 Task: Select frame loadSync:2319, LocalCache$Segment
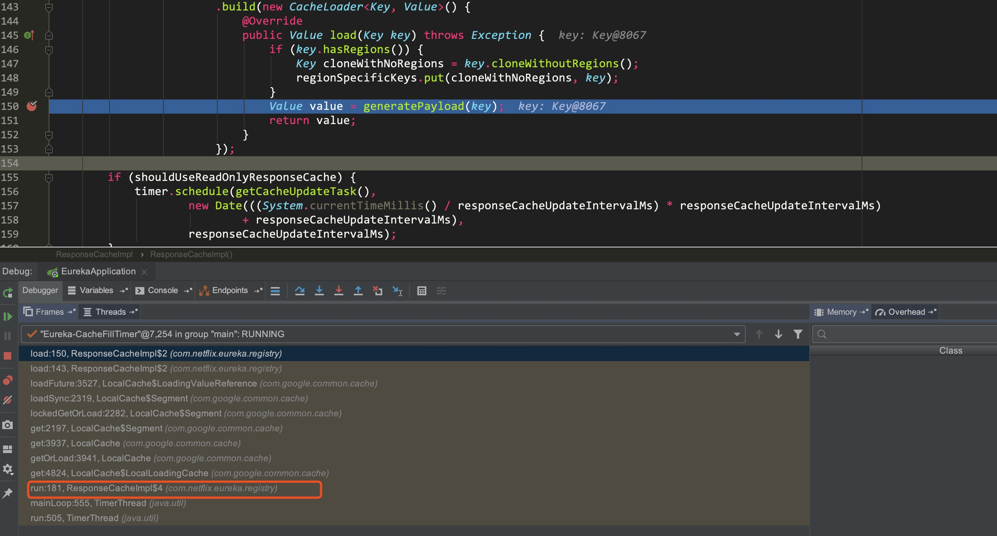pos(414,398)
